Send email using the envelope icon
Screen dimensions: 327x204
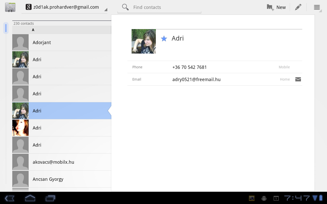[x=298, y=79]
